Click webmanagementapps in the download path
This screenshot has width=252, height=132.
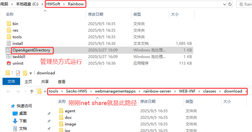click(x=115, y=91)
